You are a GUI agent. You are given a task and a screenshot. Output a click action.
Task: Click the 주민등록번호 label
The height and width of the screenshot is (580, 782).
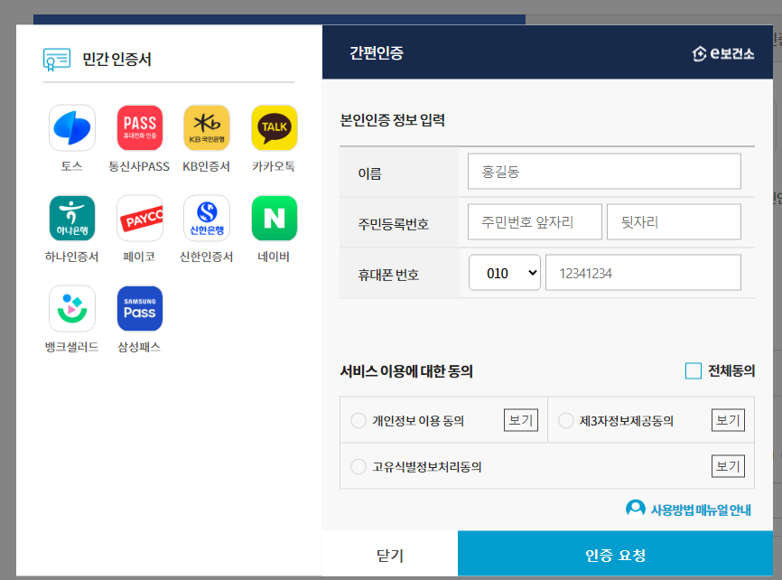394,224
